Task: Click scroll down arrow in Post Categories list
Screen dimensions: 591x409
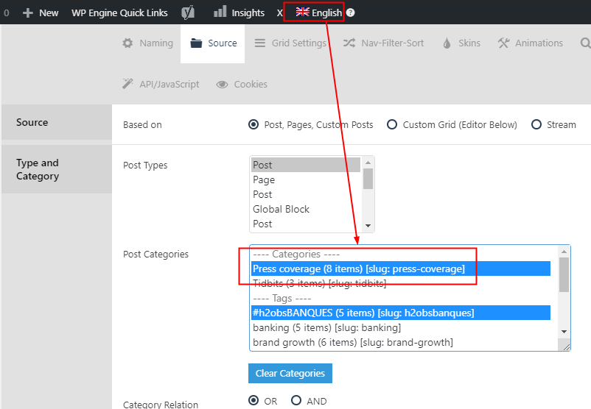Action: 564,332
